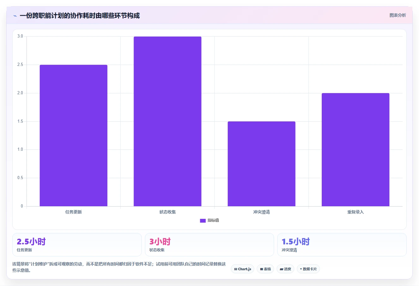Click the 数据卡片 tag pill
The image size is (419, 286).
click(308, 269)
